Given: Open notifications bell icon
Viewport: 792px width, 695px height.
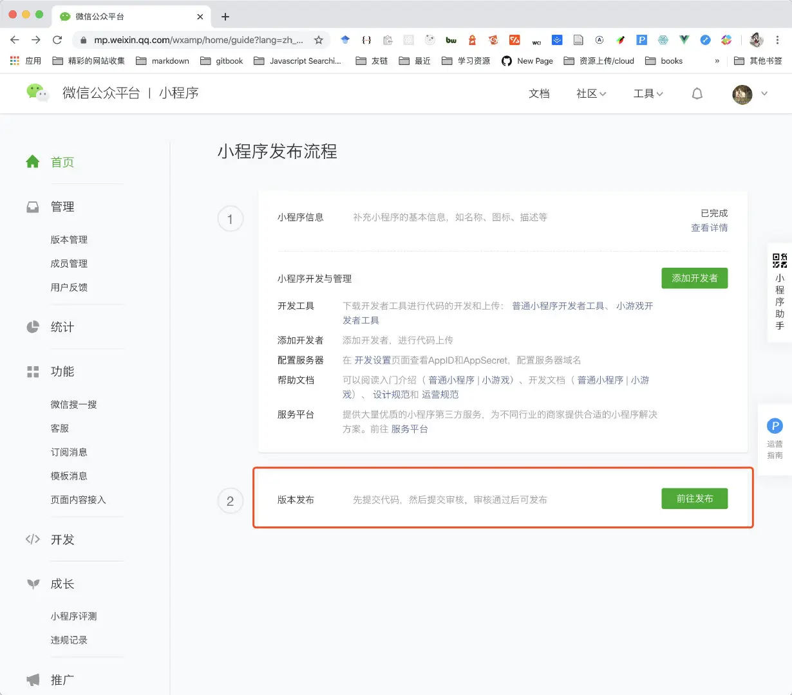Looking at the screenshot, I should pos(697,94).
